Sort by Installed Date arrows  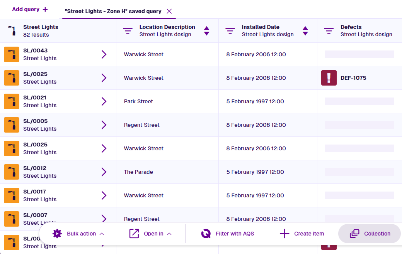pyautogui.click(x=305, y=31)
